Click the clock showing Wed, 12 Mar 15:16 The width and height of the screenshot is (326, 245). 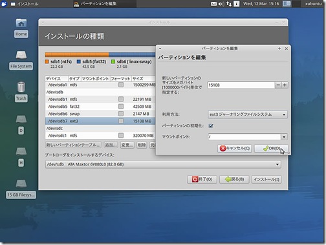pyautogui.click(x=261, y=4)
